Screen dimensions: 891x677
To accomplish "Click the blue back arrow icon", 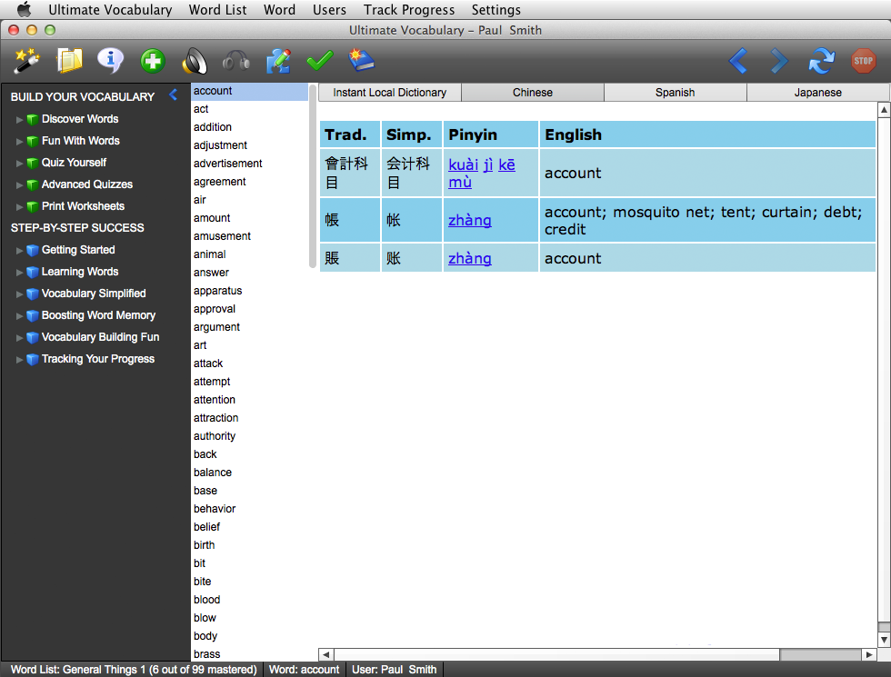I will click(x=738, y=61).
